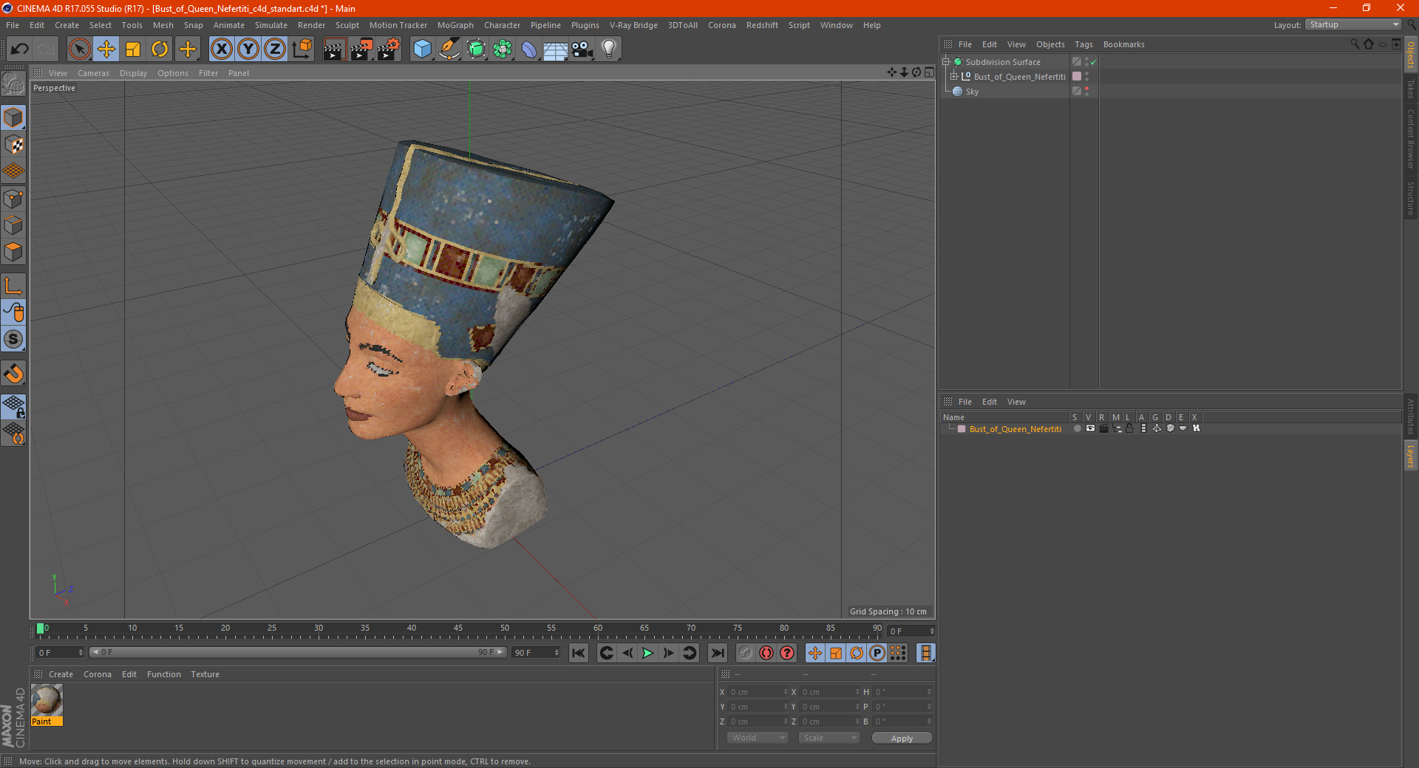The width and height of the screenshot is (1419, 768).
Task: Click layer color swatch in Layers panel
Action: [x=962, y=429]
